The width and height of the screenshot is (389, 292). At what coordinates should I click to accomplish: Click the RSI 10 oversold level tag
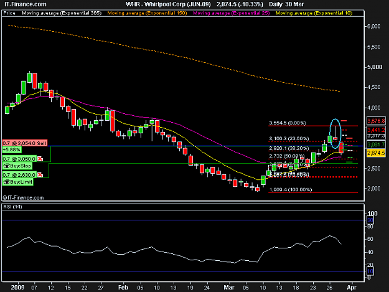pos(370,271)
